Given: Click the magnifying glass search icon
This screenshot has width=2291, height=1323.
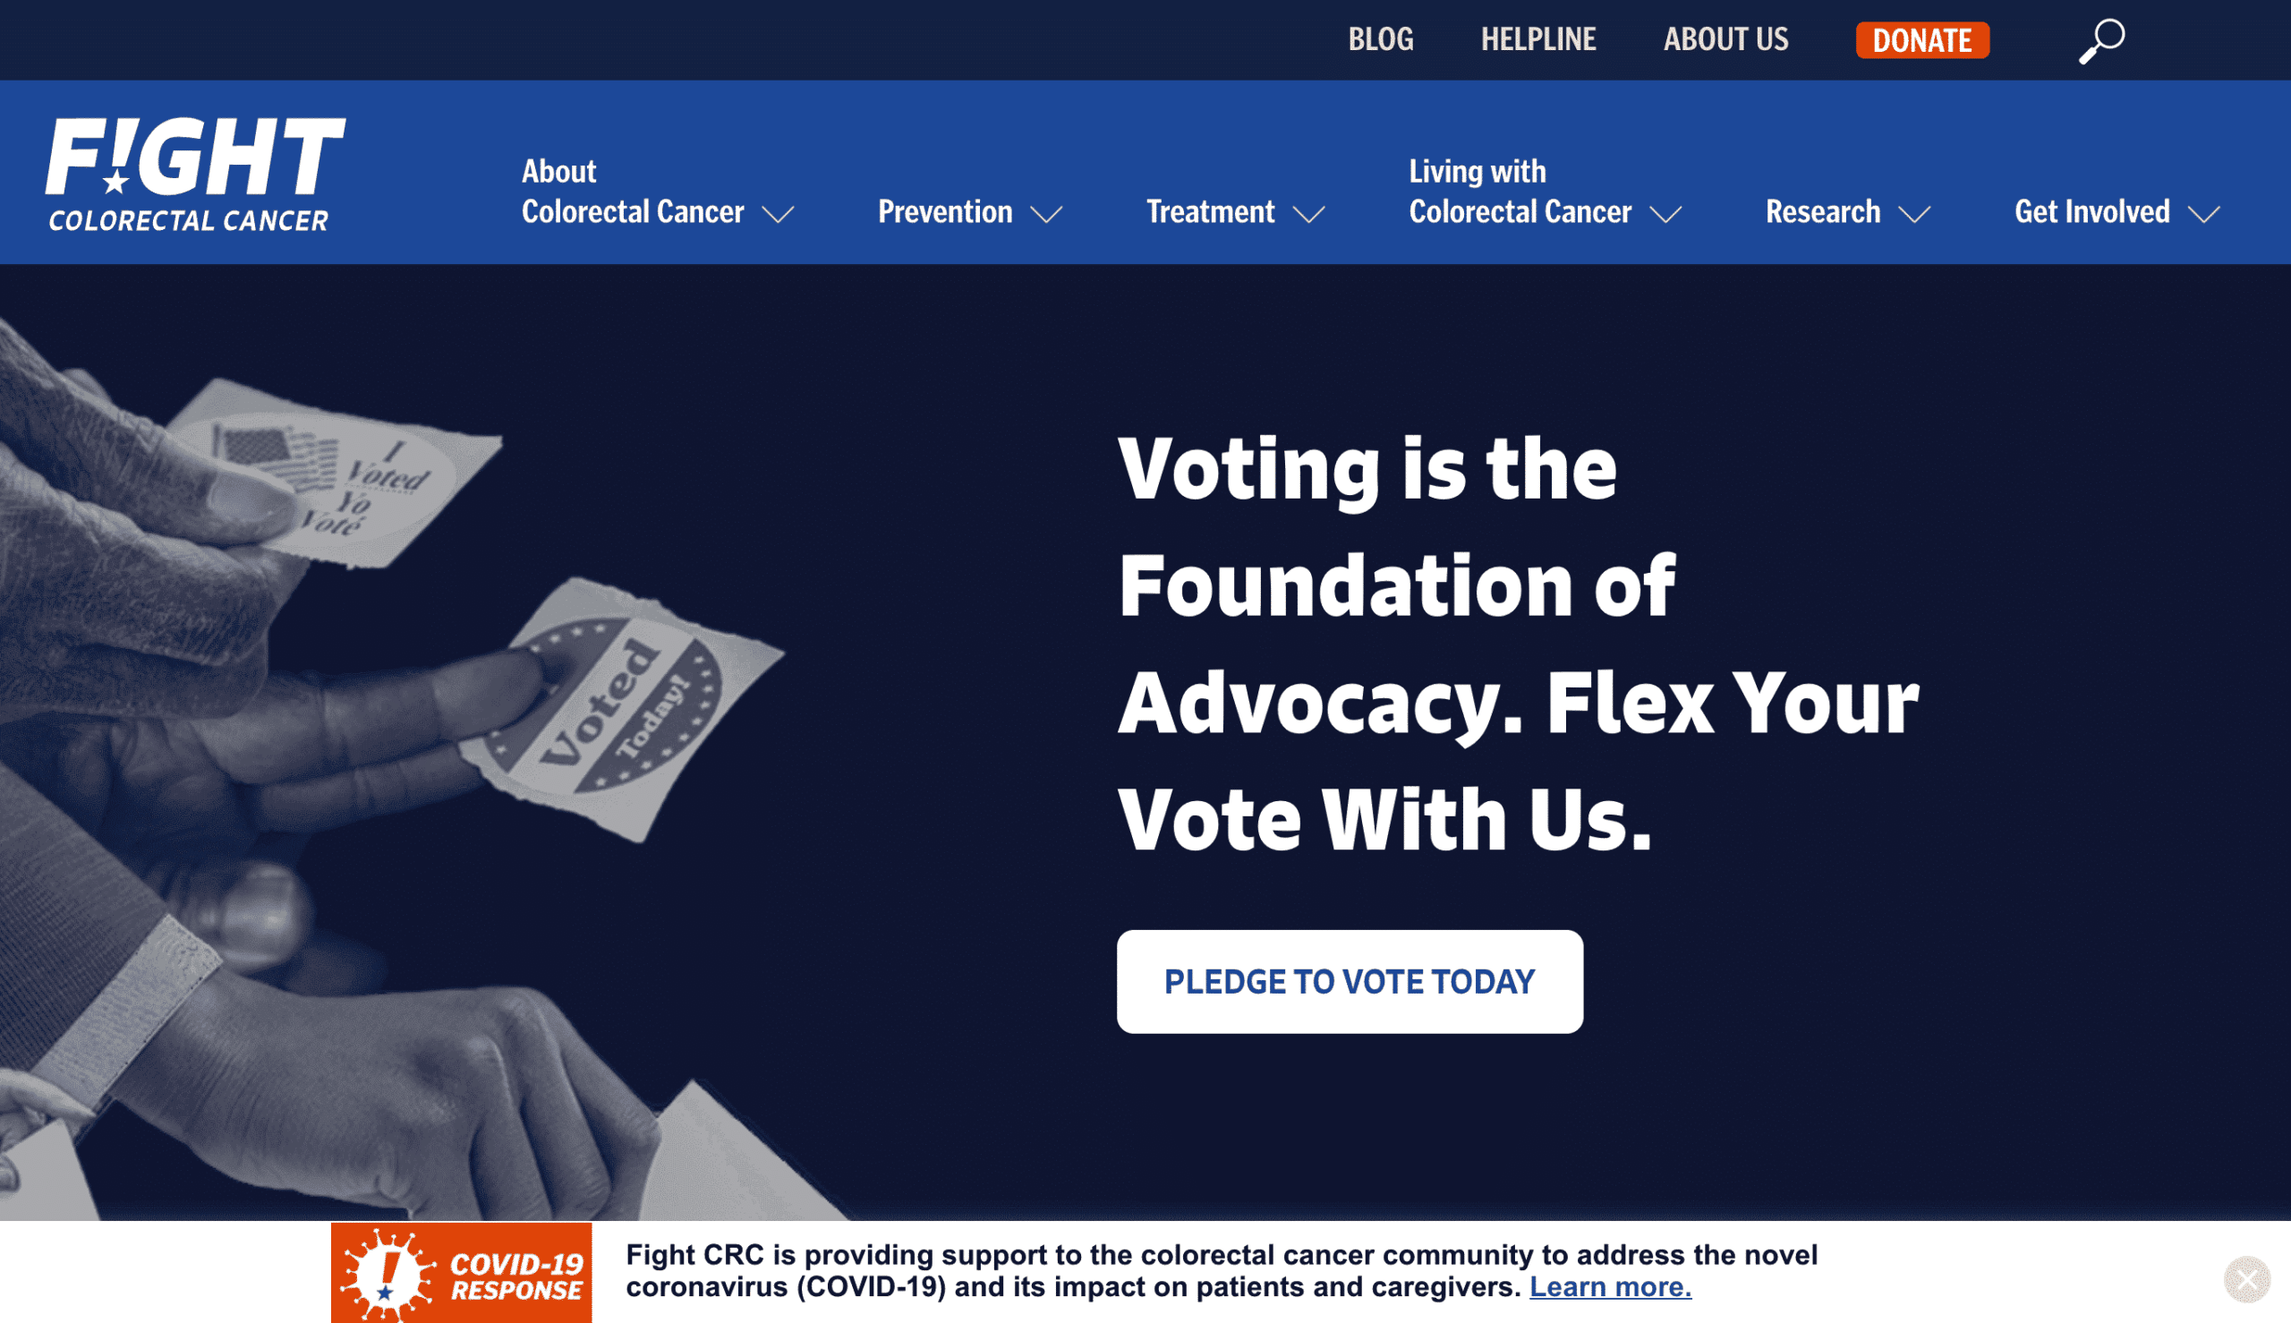Looking at the screenshot, I should click(2102, 39).
